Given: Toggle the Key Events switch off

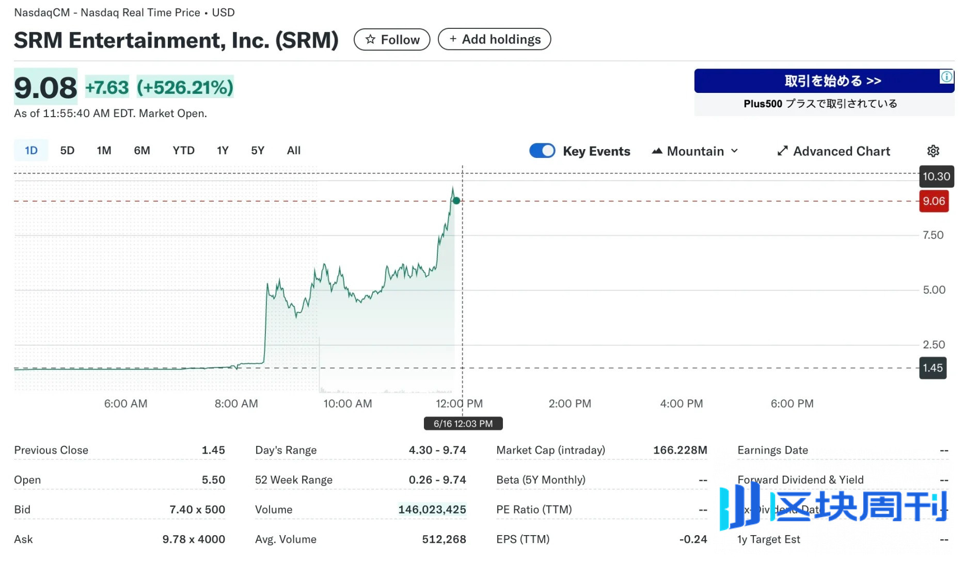Looking at the screenshot, I should tap(542, 151).
